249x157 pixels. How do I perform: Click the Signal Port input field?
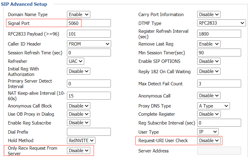point(89,23)
